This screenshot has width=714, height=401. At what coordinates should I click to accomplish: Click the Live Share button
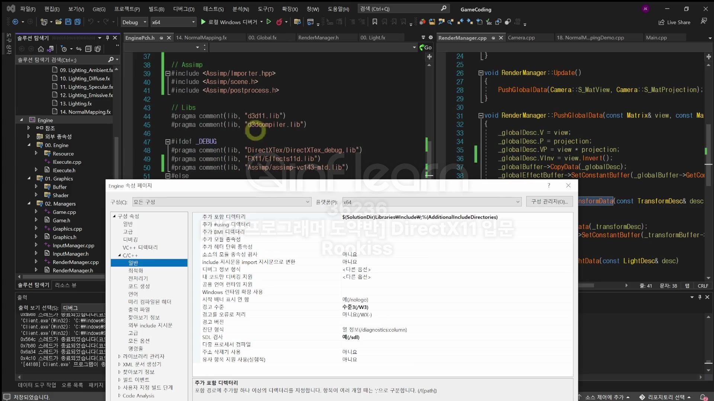point(674,22)
